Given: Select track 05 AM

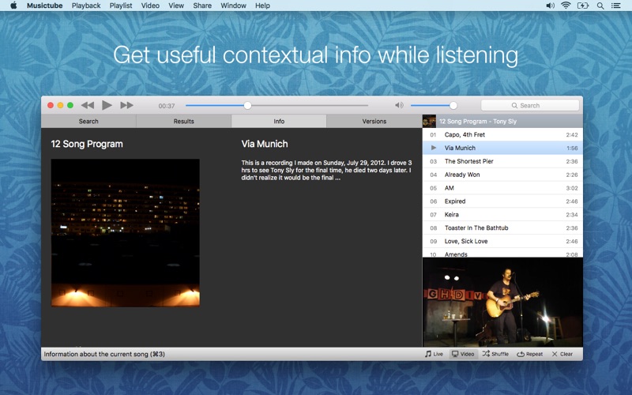Looking at the screenshot, I should click(502, 188).
